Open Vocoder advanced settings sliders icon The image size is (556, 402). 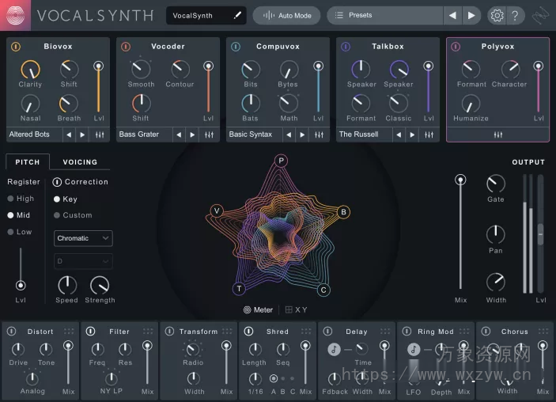[x=210, y=135]
